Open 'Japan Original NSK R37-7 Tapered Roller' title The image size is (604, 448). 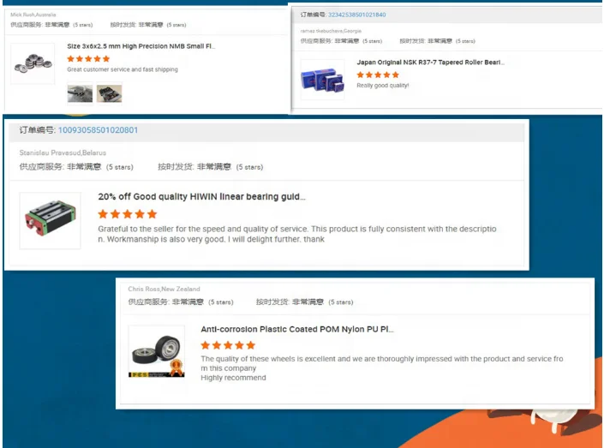(430, 63)
